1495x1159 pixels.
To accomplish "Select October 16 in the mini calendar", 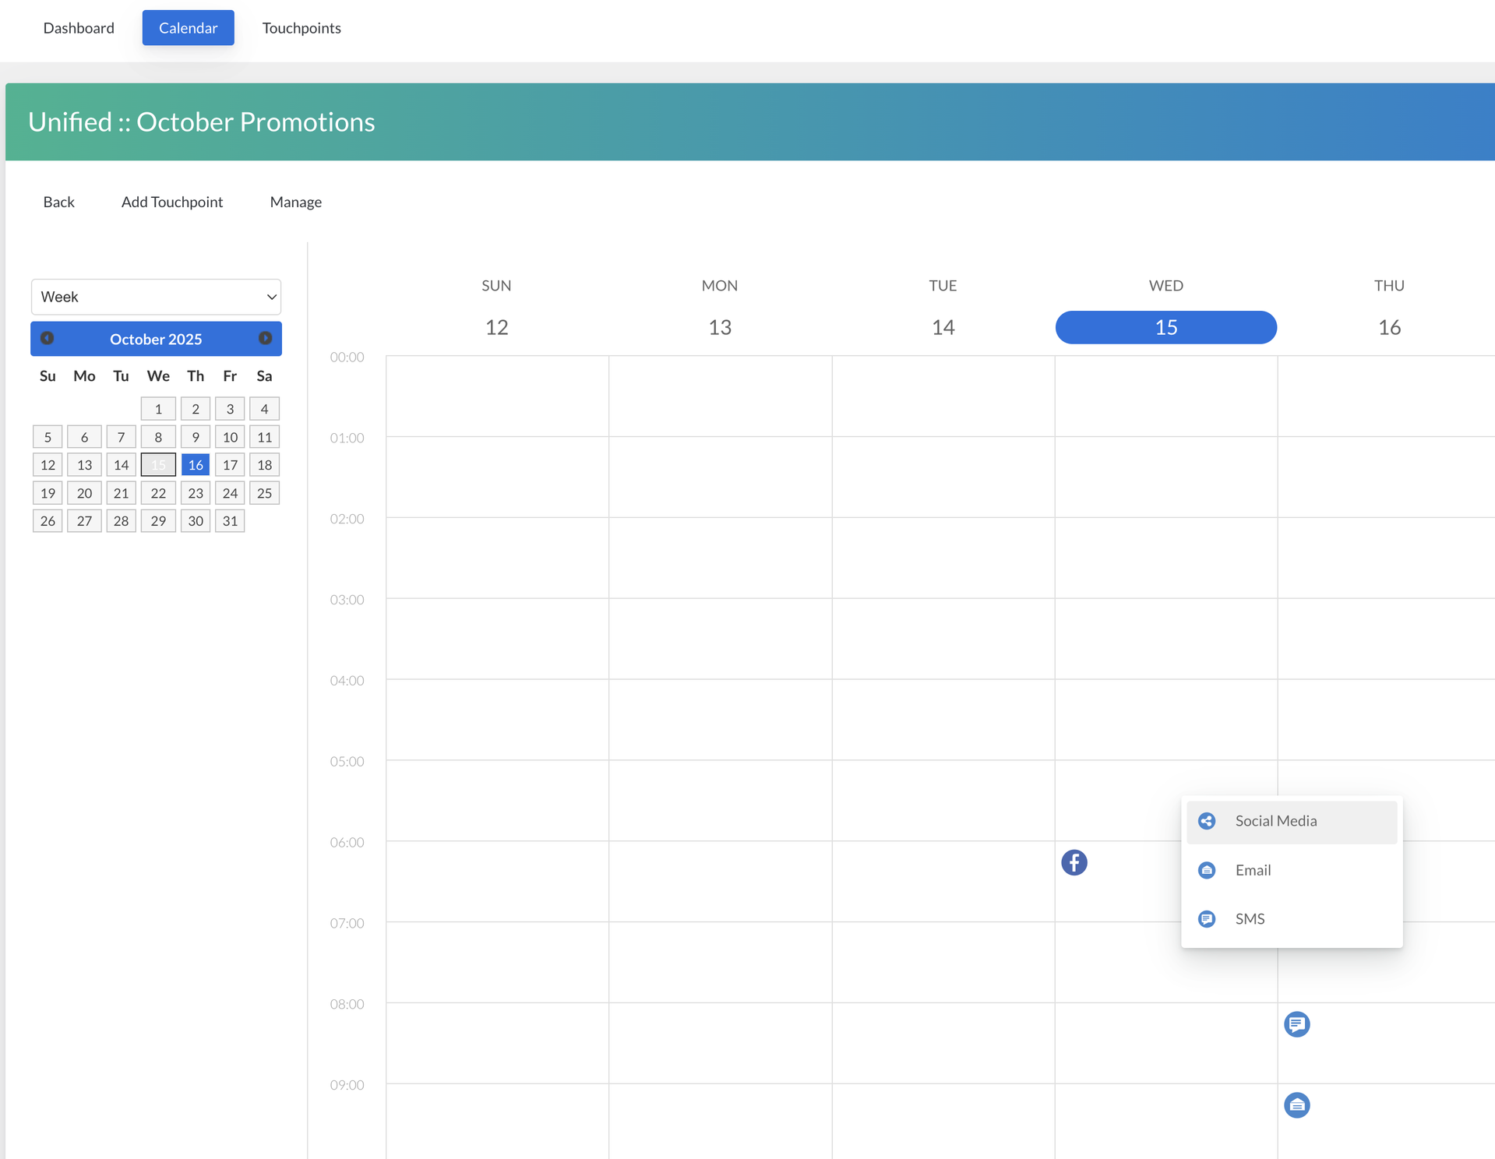I will (195, 464).
